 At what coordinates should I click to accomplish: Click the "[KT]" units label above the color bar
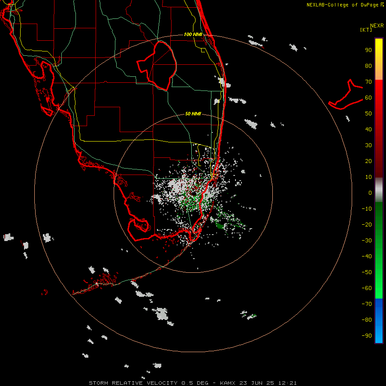point(366,30)
